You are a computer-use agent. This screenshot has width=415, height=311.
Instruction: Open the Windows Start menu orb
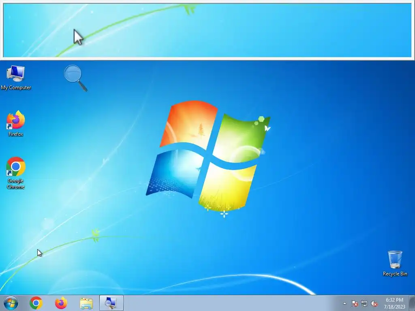click(x=11, y=303)
